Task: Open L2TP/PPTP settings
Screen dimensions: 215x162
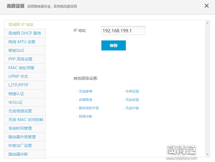Action: point(25,85)
